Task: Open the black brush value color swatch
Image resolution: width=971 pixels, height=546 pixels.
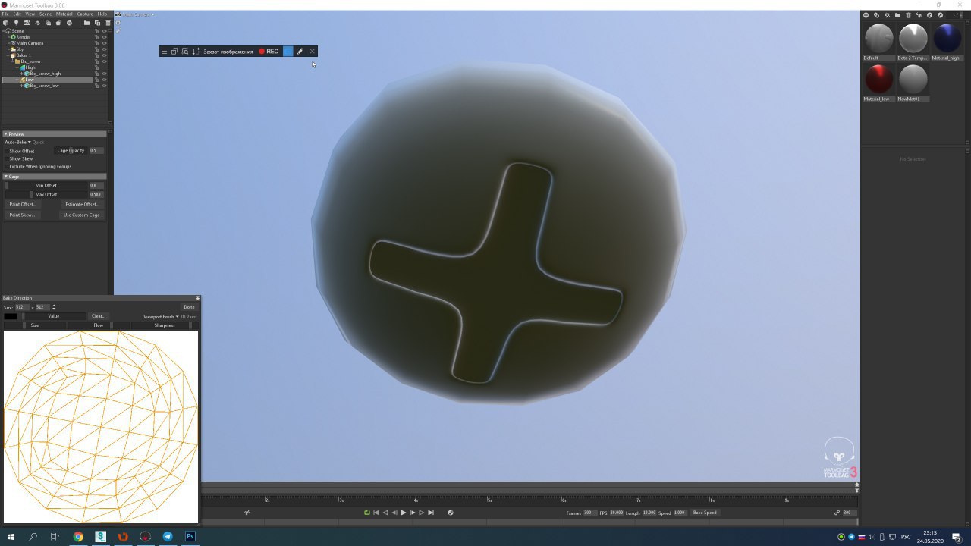Action: coord(11,316)
